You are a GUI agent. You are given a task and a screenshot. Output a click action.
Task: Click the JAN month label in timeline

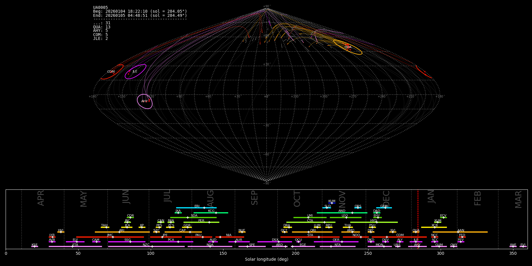(431, 197)
